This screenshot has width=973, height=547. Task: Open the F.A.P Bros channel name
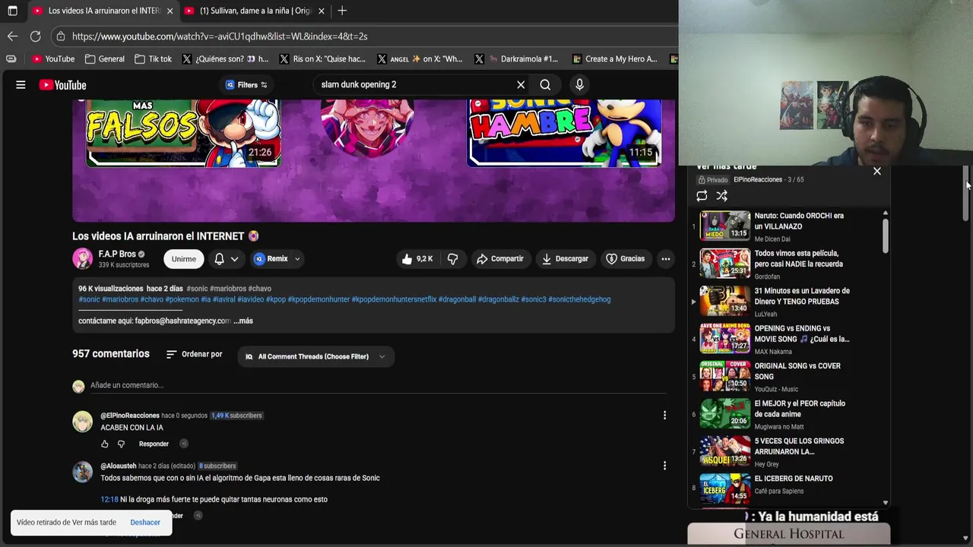point(117,255)
